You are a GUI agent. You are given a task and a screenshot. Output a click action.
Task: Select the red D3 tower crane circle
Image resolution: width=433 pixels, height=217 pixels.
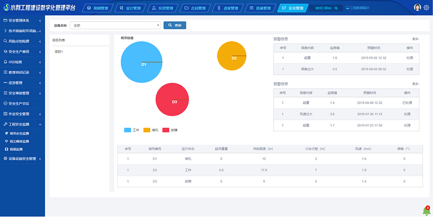click(172, 99)
